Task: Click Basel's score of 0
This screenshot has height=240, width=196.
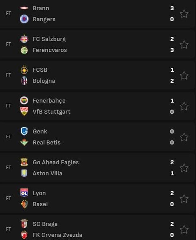Action: [x=172, y=204]
